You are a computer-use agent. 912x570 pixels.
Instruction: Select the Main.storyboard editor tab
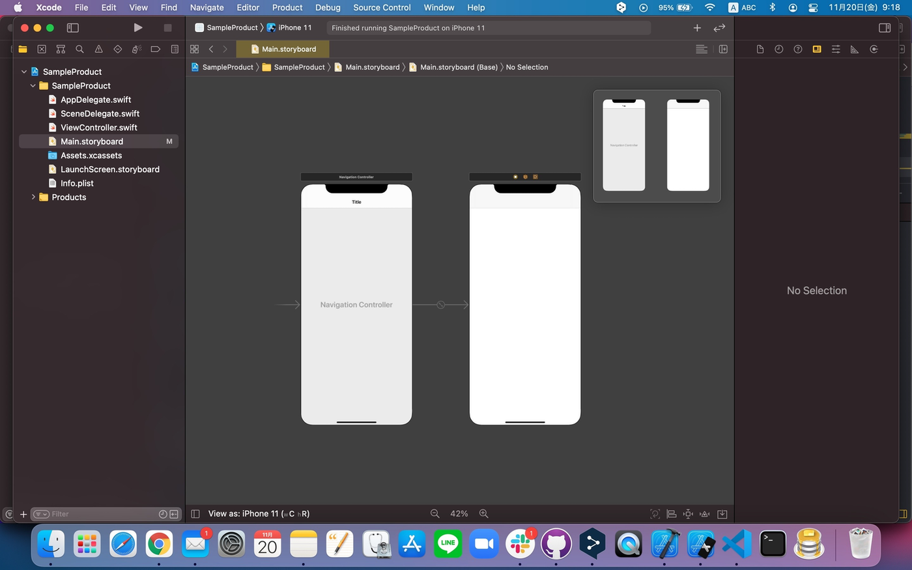pyautogui.click(x=283, y=49)
